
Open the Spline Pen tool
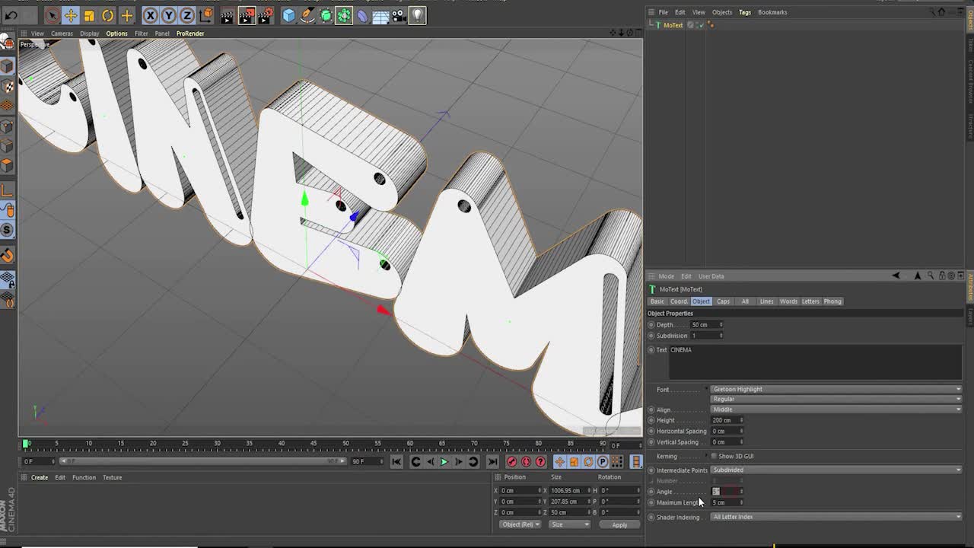(x=307, y=15)
